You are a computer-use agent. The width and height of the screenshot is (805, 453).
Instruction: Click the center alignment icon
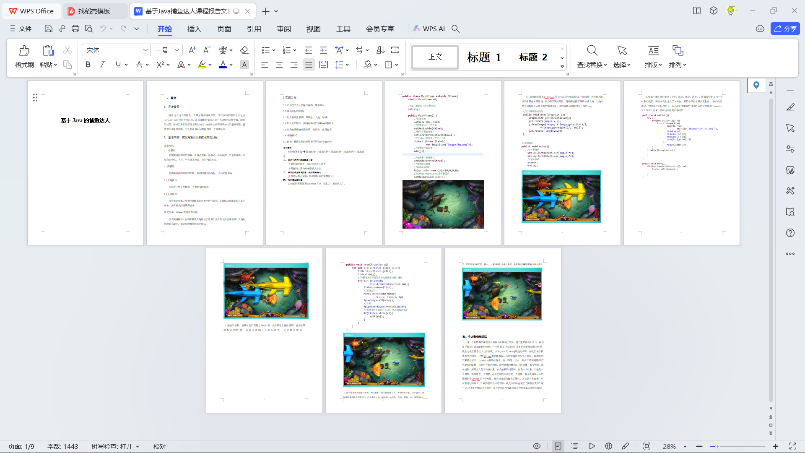pyautogui.click(x=279, y=65)
